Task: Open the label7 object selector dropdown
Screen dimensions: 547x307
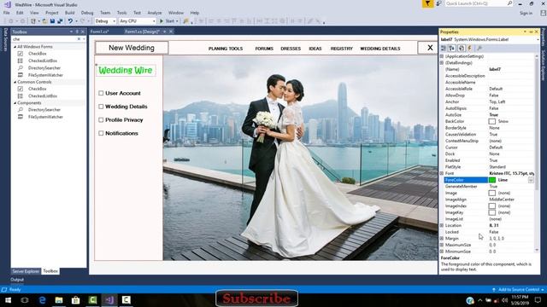Action: (x=538, y=39)
